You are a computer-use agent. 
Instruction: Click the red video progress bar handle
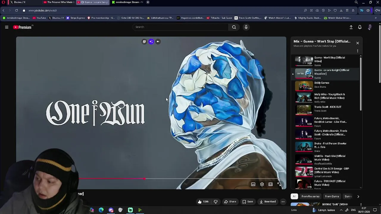point(144,179)
